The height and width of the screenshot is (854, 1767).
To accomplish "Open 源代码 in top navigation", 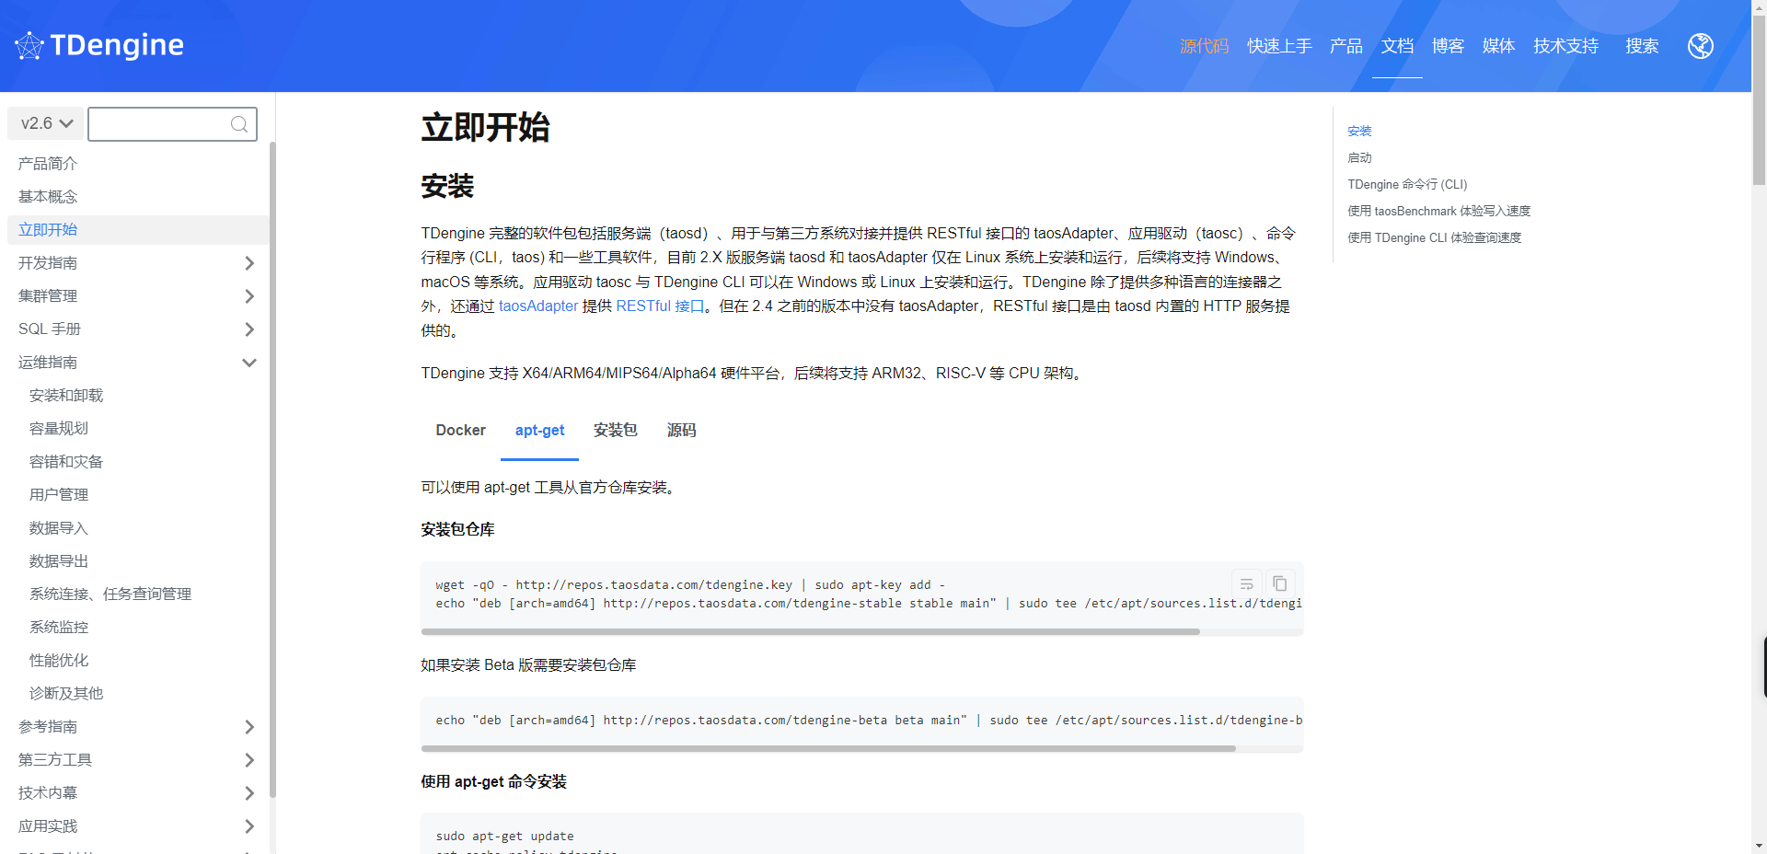I will 1204,46.
